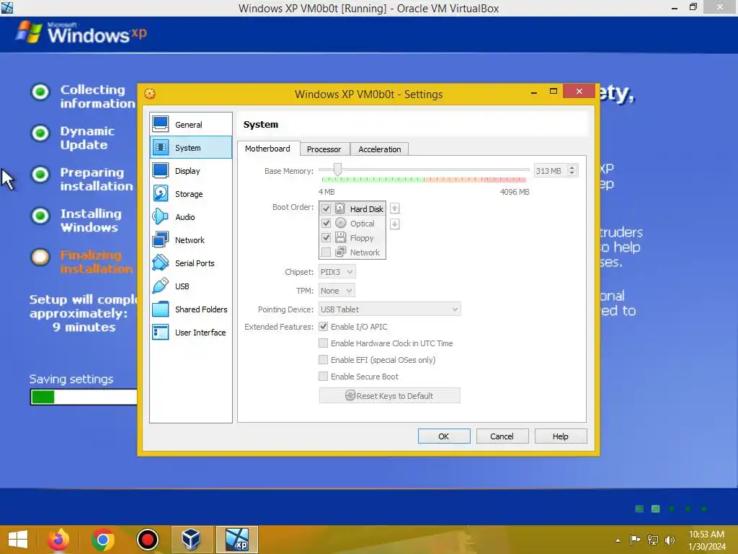Select Floppy icon in boot order

pyautogui.click(x=340, y=237)
